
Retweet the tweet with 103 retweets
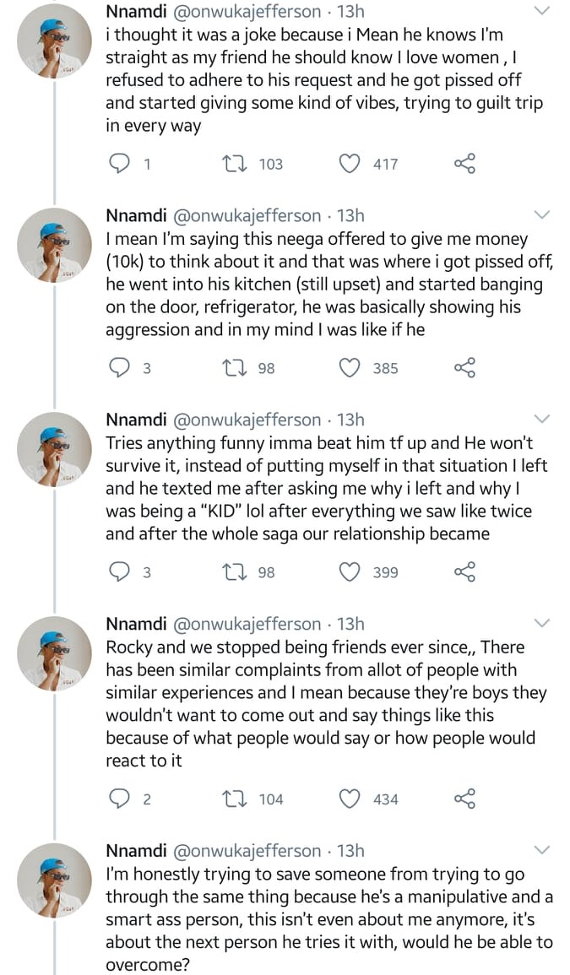pyautogui.click(x=230, y=164)
